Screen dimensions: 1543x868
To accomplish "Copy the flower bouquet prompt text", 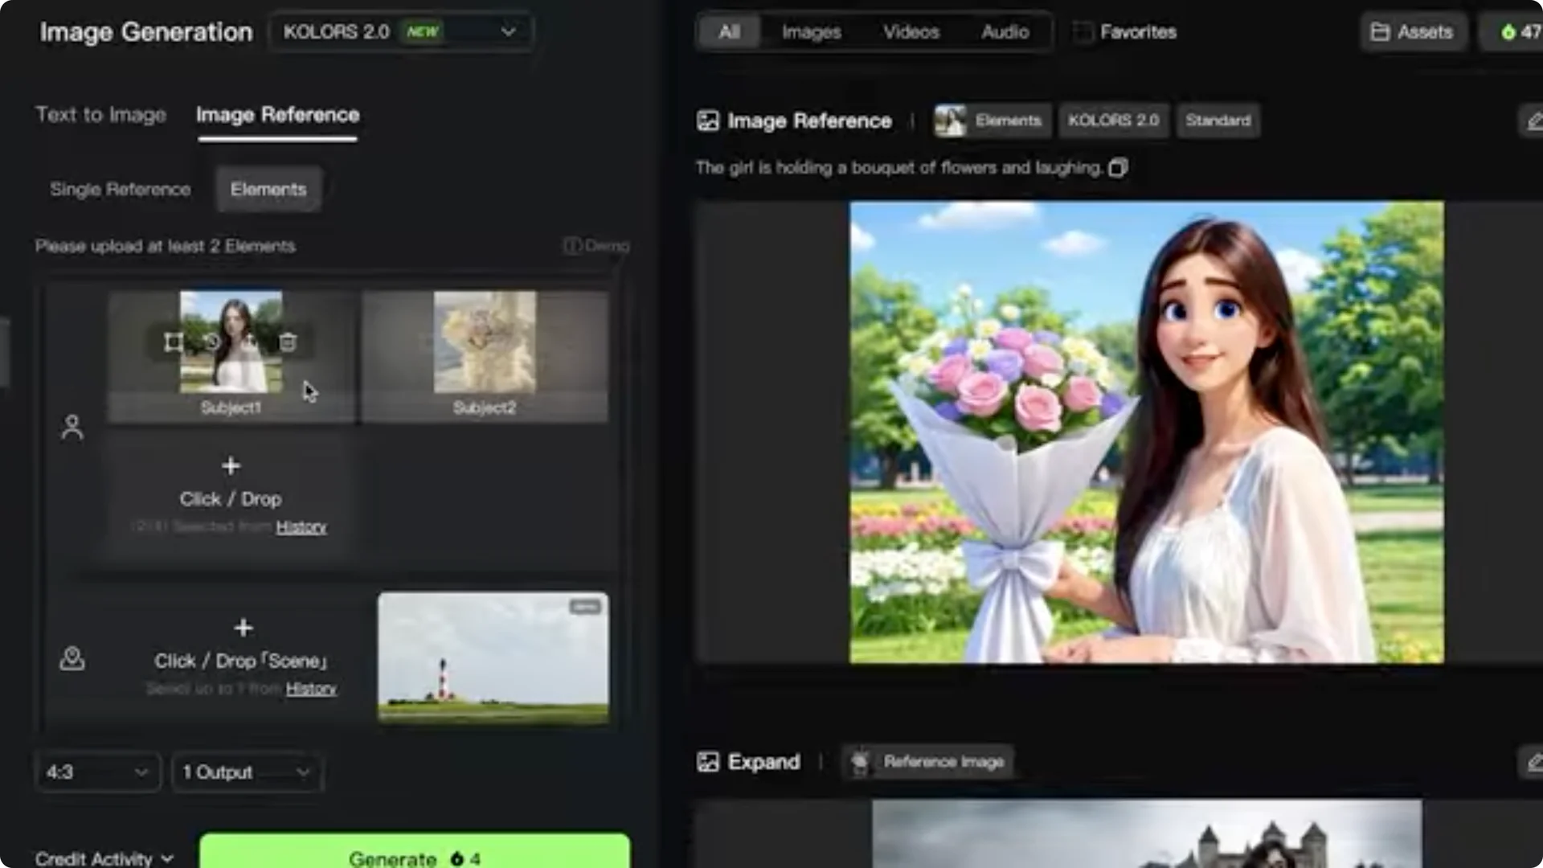I will [1118, 168].
